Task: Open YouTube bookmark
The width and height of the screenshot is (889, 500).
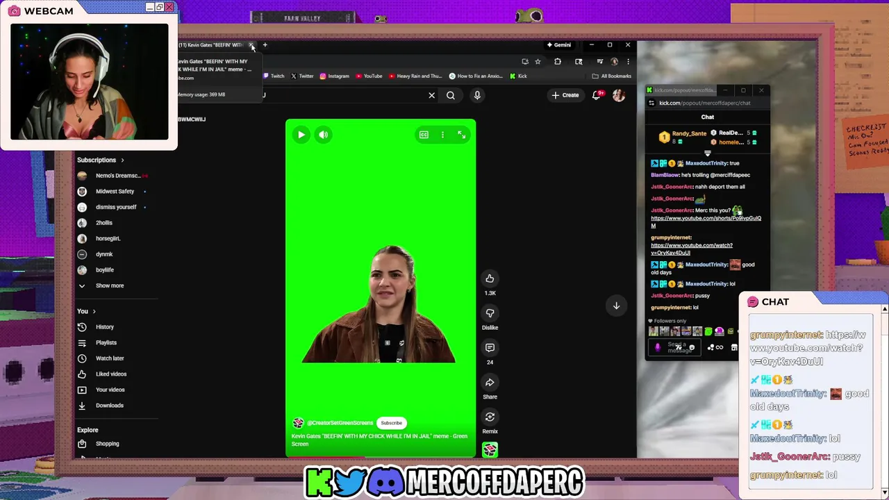Action: pos(369,76)
